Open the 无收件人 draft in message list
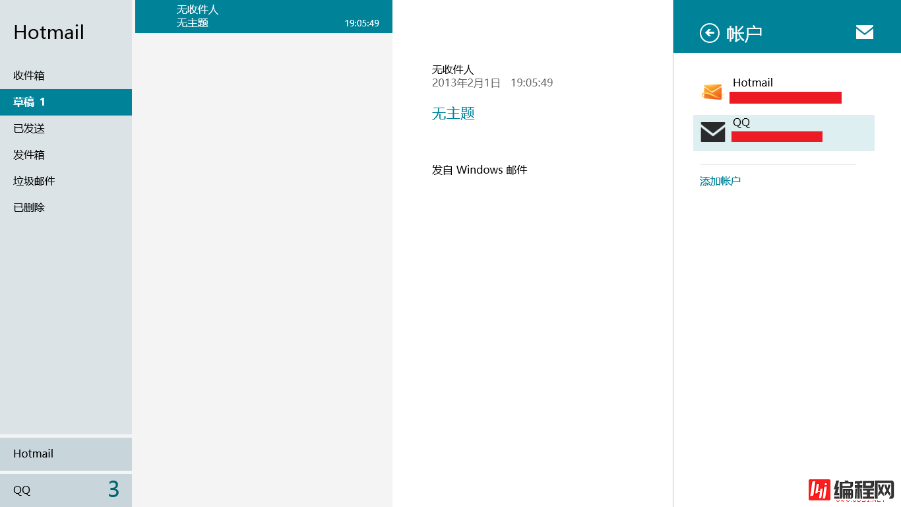 click(x=264, y=17)
